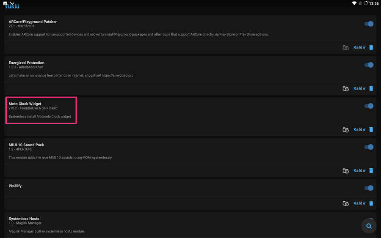Select v10.2 - TeamDeluxe & dark-basic text
This screenshot has width=381, height=238.
click(x=33, y=108)
